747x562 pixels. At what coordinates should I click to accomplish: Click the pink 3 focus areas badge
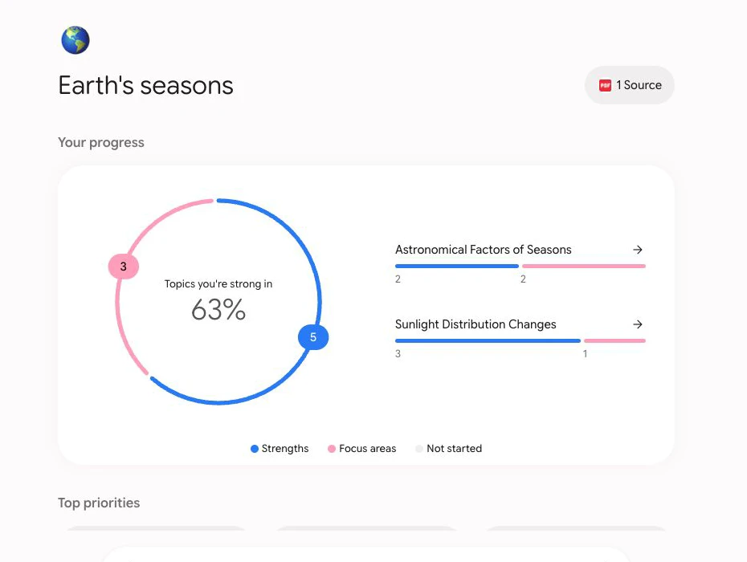point(124,267)
